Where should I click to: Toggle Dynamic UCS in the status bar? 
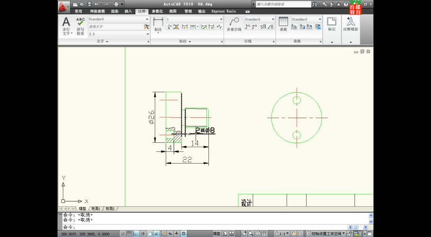pos(163,234)
